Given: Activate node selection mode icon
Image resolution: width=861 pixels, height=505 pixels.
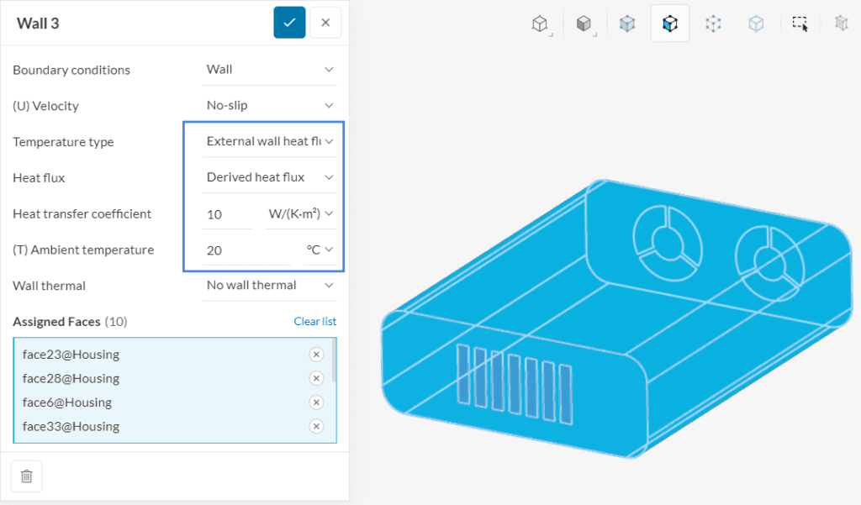Looking at the screenshot, I should [x=713, y=24].
